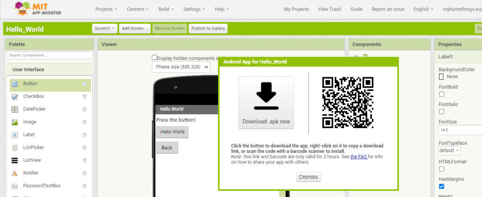Click Report an Issue

[388, 9]
